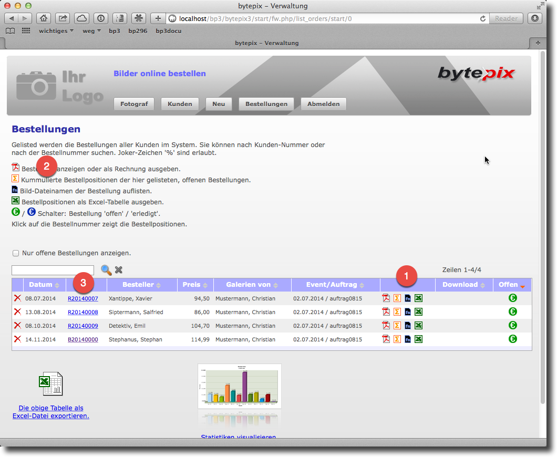The width and height of the screenshot is (557, 457).
Task: Open the bp296 bookmark
Action: (x=138, y=31)
